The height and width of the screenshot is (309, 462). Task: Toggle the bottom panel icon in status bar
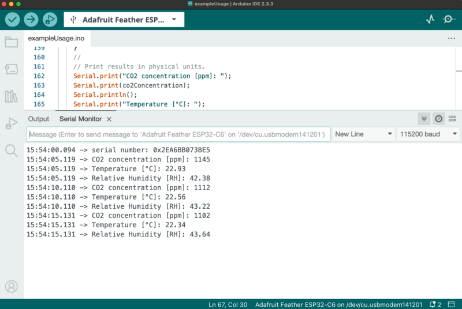coord(452,304)
